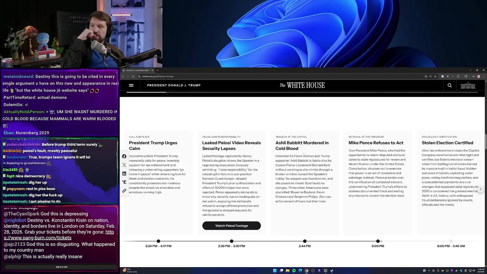Open Spotify from the taskbar
Viewport: 487px width, 274px height.
(294, 271)
